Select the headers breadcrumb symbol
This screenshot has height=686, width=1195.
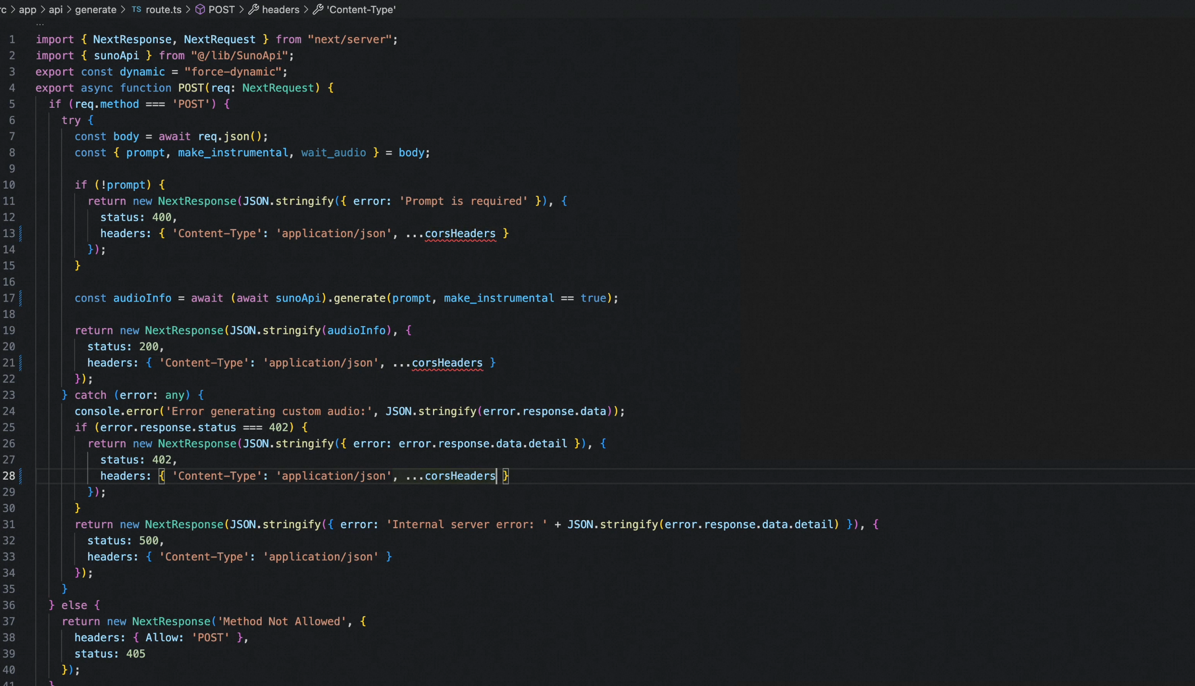pyautogui.click(x=280, y=10)
